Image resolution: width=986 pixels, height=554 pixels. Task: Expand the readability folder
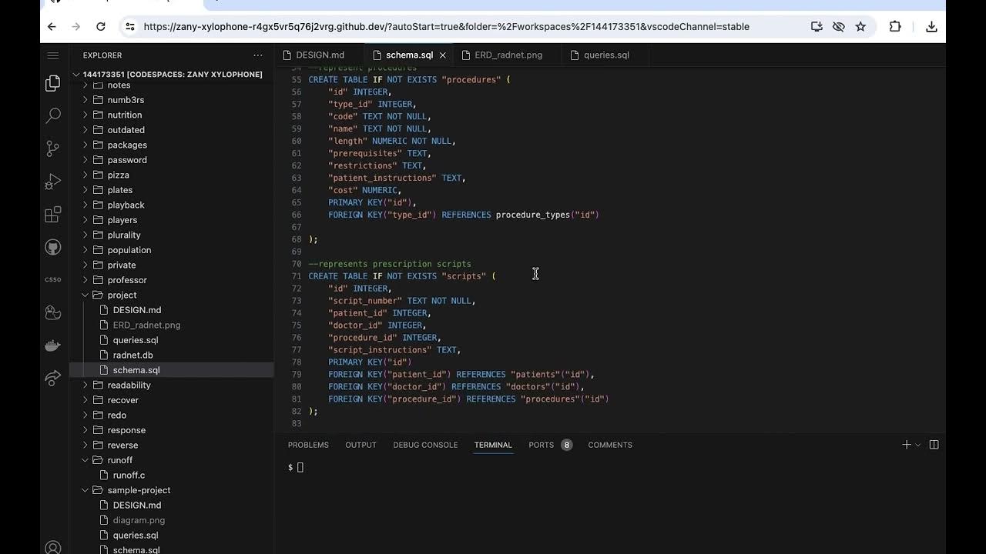173,385
